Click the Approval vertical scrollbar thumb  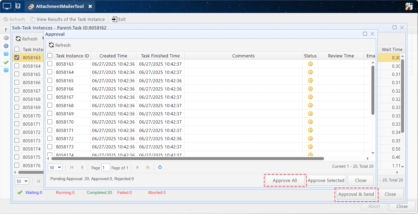tap(373, 90)
